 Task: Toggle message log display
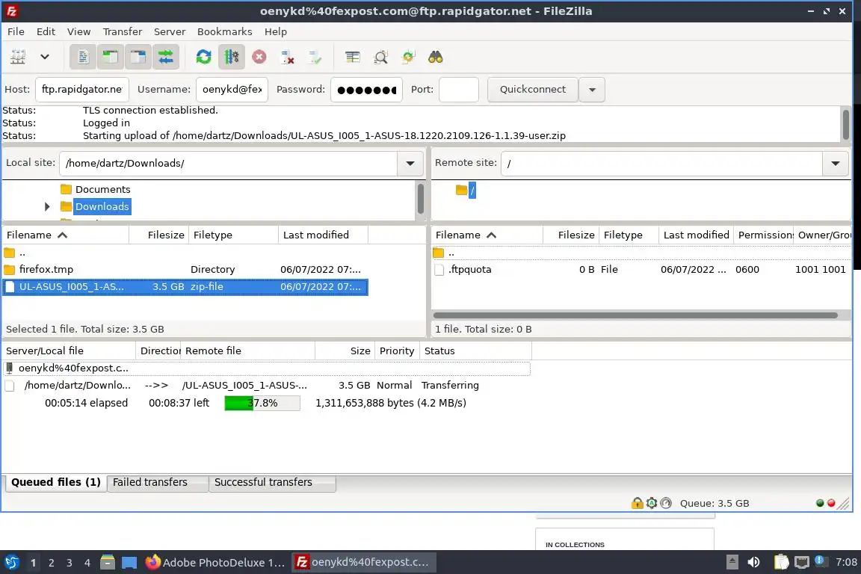[83, 57]
